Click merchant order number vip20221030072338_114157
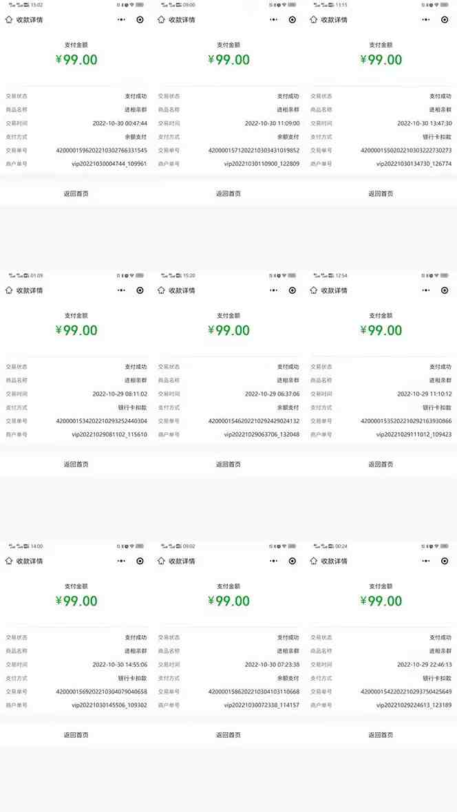This screenshot has width=457, height=812. (x=262, y=705)
